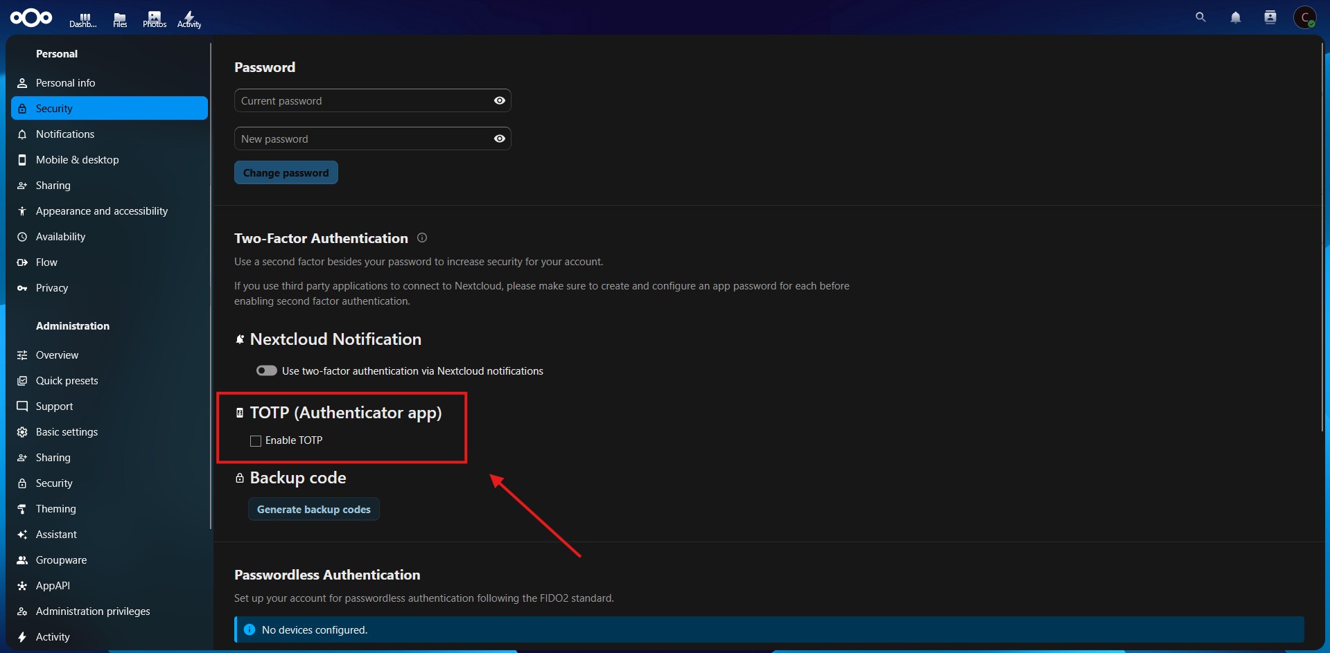Open the notifications bell
This screenshot has width=1330, height=653.
point(1236,17)
